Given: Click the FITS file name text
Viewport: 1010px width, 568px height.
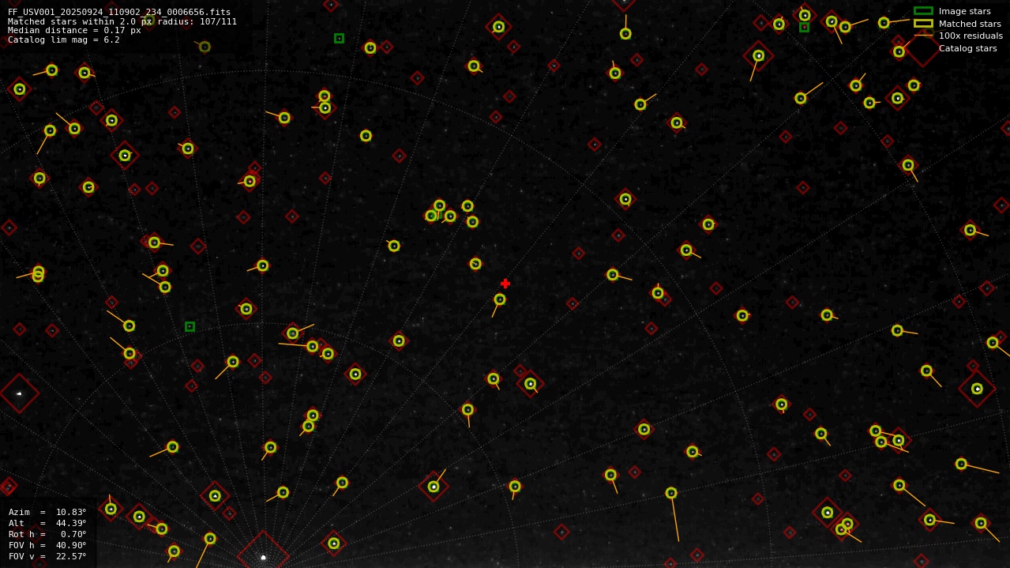Looking at the screenshot, I should (119, 13).
